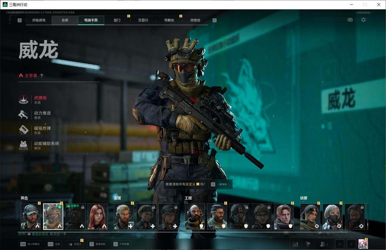Click the 工程 category label

coord(188,198)
